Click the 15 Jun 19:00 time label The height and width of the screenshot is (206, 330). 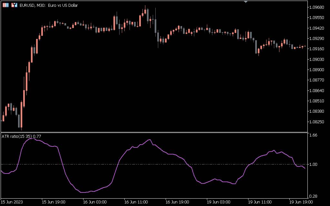click(53, 202)
